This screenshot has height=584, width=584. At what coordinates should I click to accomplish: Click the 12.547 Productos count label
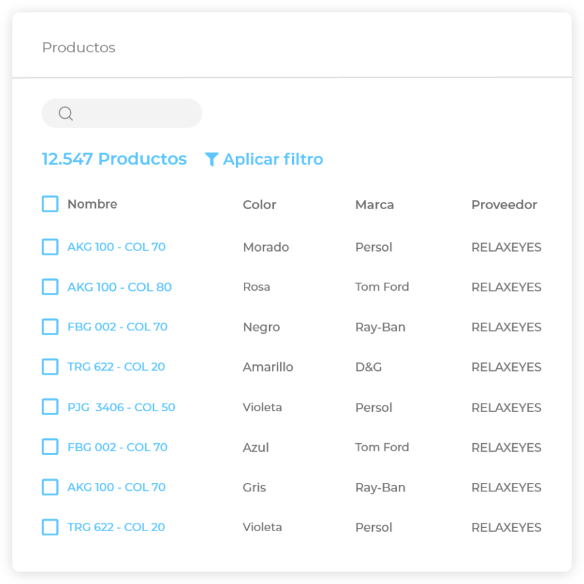(x=114, y=159)
